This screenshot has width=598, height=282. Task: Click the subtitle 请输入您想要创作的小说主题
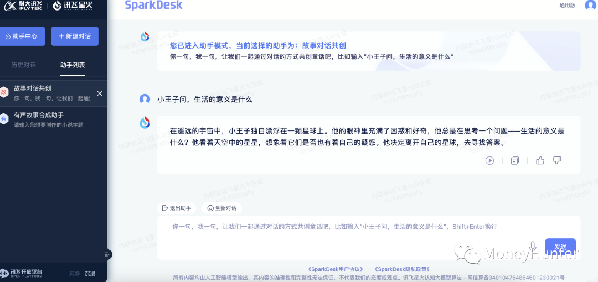pos(48,124)
